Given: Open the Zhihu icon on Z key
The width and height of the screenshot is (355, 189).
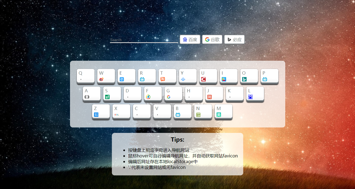Looking at the screenshot, I should (96, 115).
